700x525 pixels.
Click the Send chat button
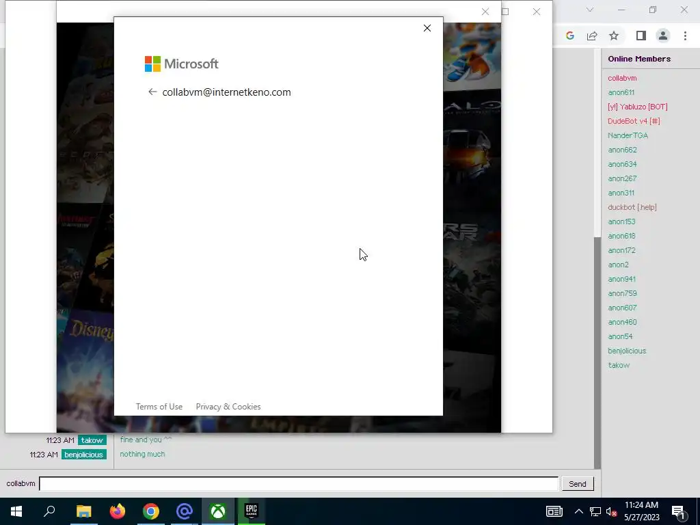click(x=577, y=484)
